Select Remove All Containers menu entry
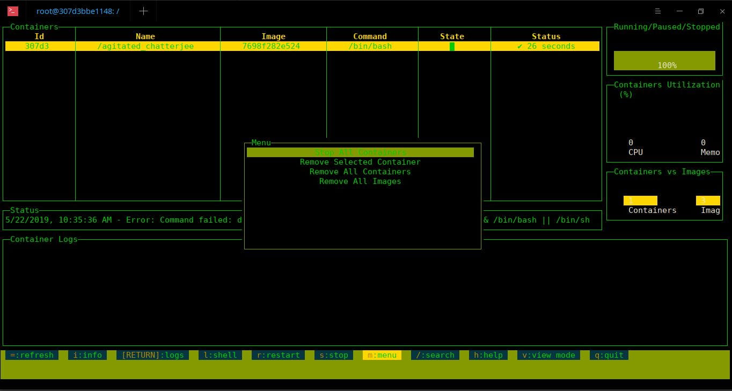The image size is (732, 391). click(x=360, y=172)
